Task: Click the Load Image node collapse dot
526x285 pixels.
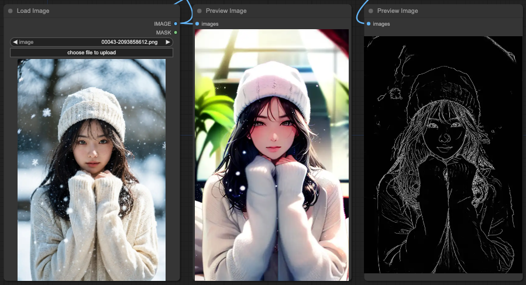Action: 11,11
